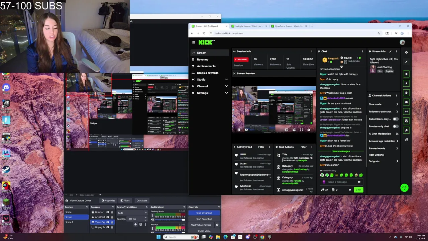
Task: Add a scene transition in OBS
Action: coord(135,224)
